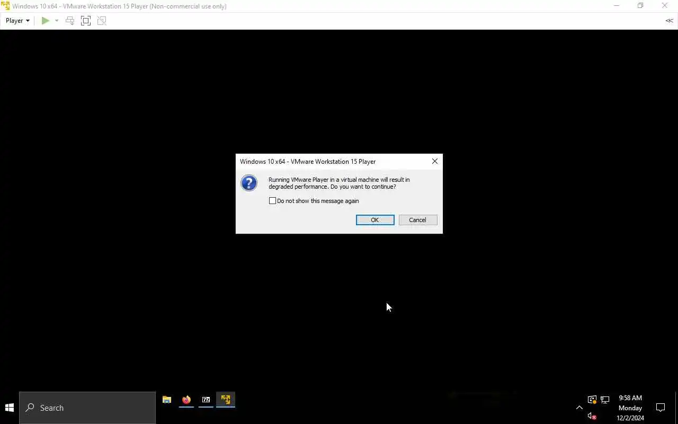Open the Action Center notifications icon
Screen dimensions: 678x424
pyautogui.click(x=661, y=408)
